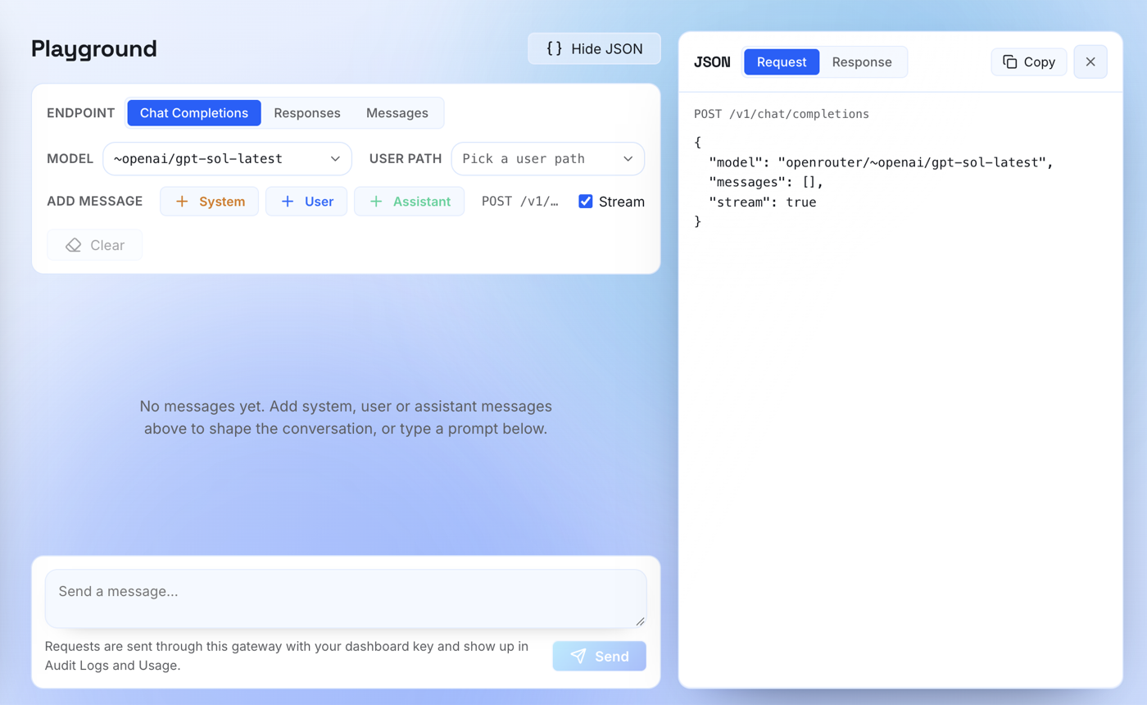Click the "messages": [] line
This screenshot has height=705, width=1147.
(766, 182)
